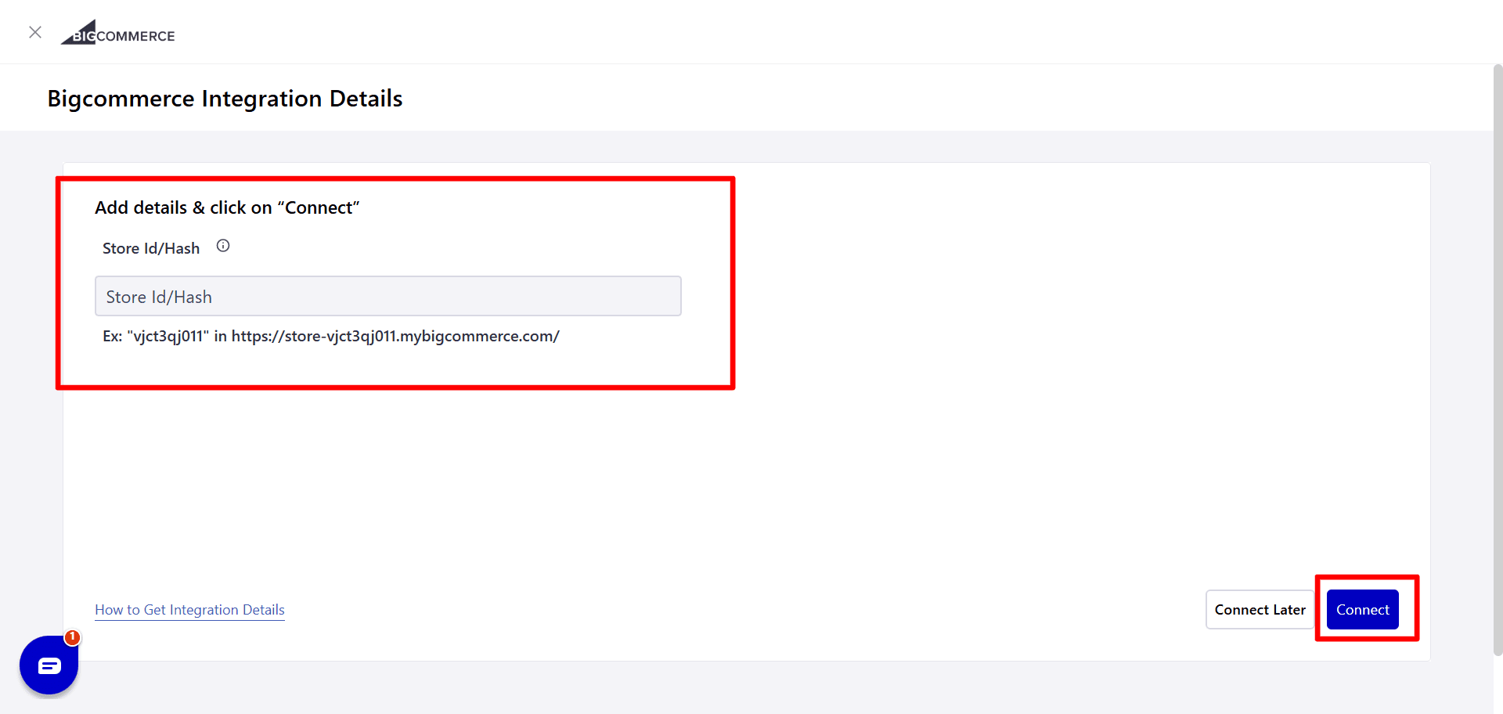Click the Store Id/Hash field label
The height and width of the screenshot is (714, 1503).
150,247
